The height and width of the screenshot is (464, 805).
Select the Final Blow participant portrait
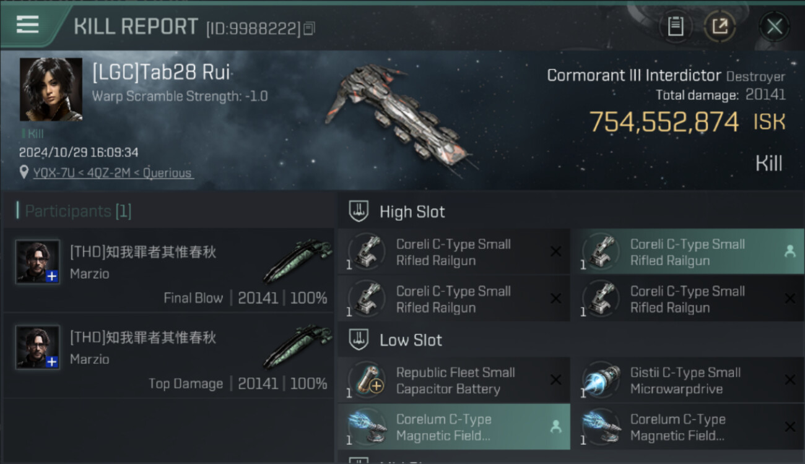tap(38, 262)
